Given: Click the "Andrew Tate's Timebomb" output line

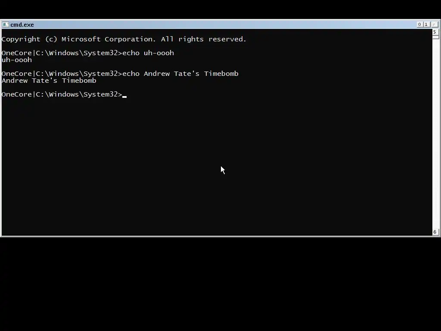Looking at the screenshot, I should point(49,81).
